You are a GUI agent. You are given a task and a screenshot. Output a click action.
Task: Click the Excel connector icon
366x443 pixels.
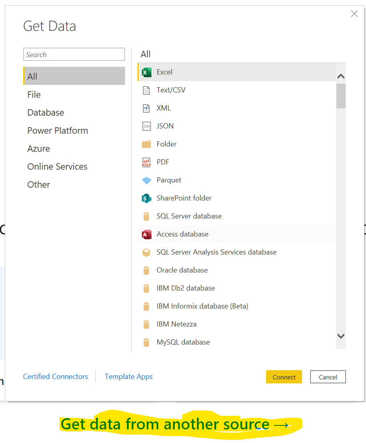pyautogui.click(x=147, y=72)
